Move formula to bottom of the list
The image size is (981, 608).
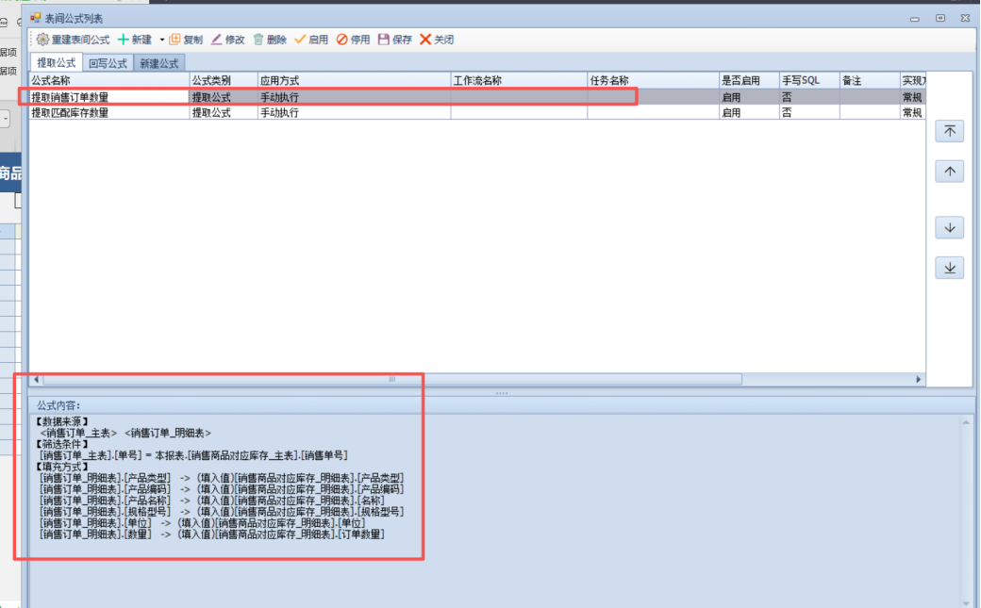pyautogui.click(x=949, y=268)
